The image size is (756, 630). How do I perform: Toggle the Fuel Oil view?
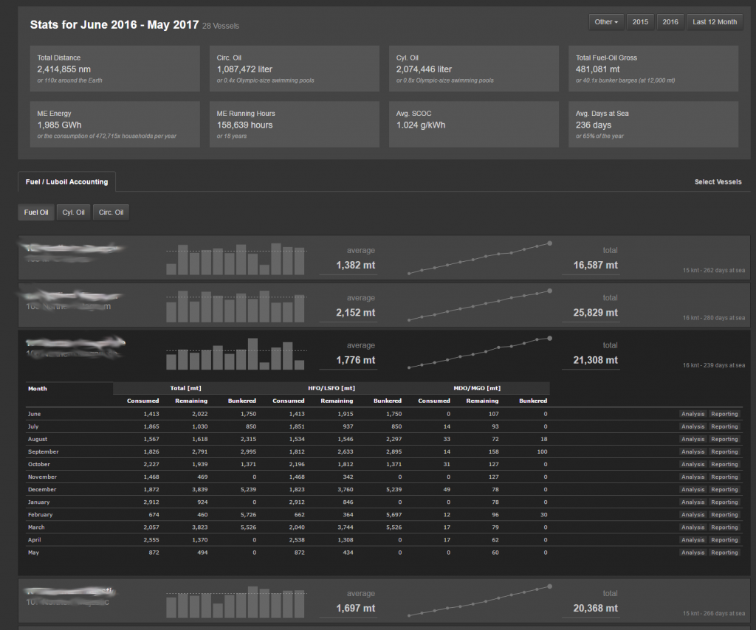[36, 212]
